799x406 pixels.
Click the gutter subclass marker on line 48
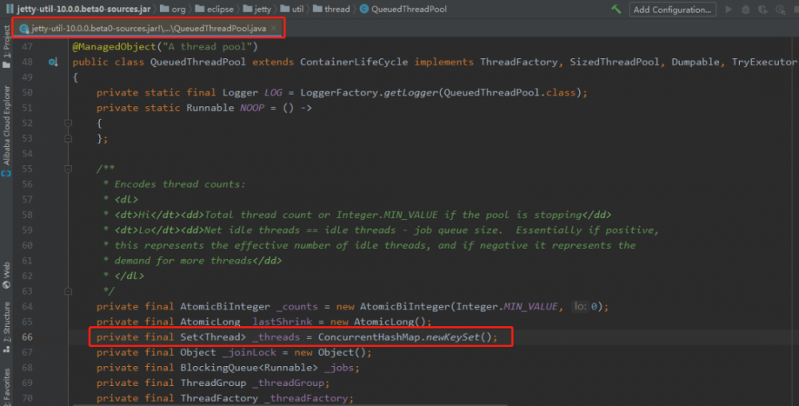pos(53,62)
